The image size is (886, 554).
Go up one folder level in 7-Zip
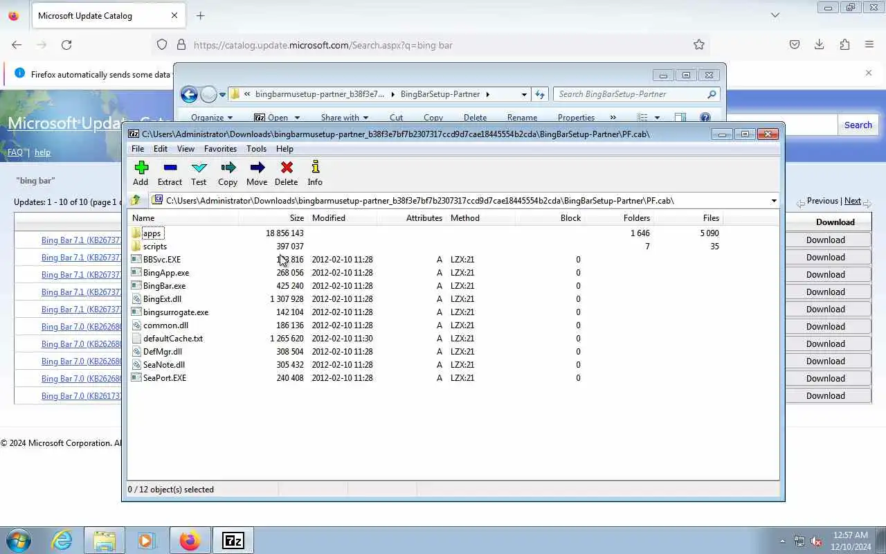pyautogui.click(x=136, y=200)
